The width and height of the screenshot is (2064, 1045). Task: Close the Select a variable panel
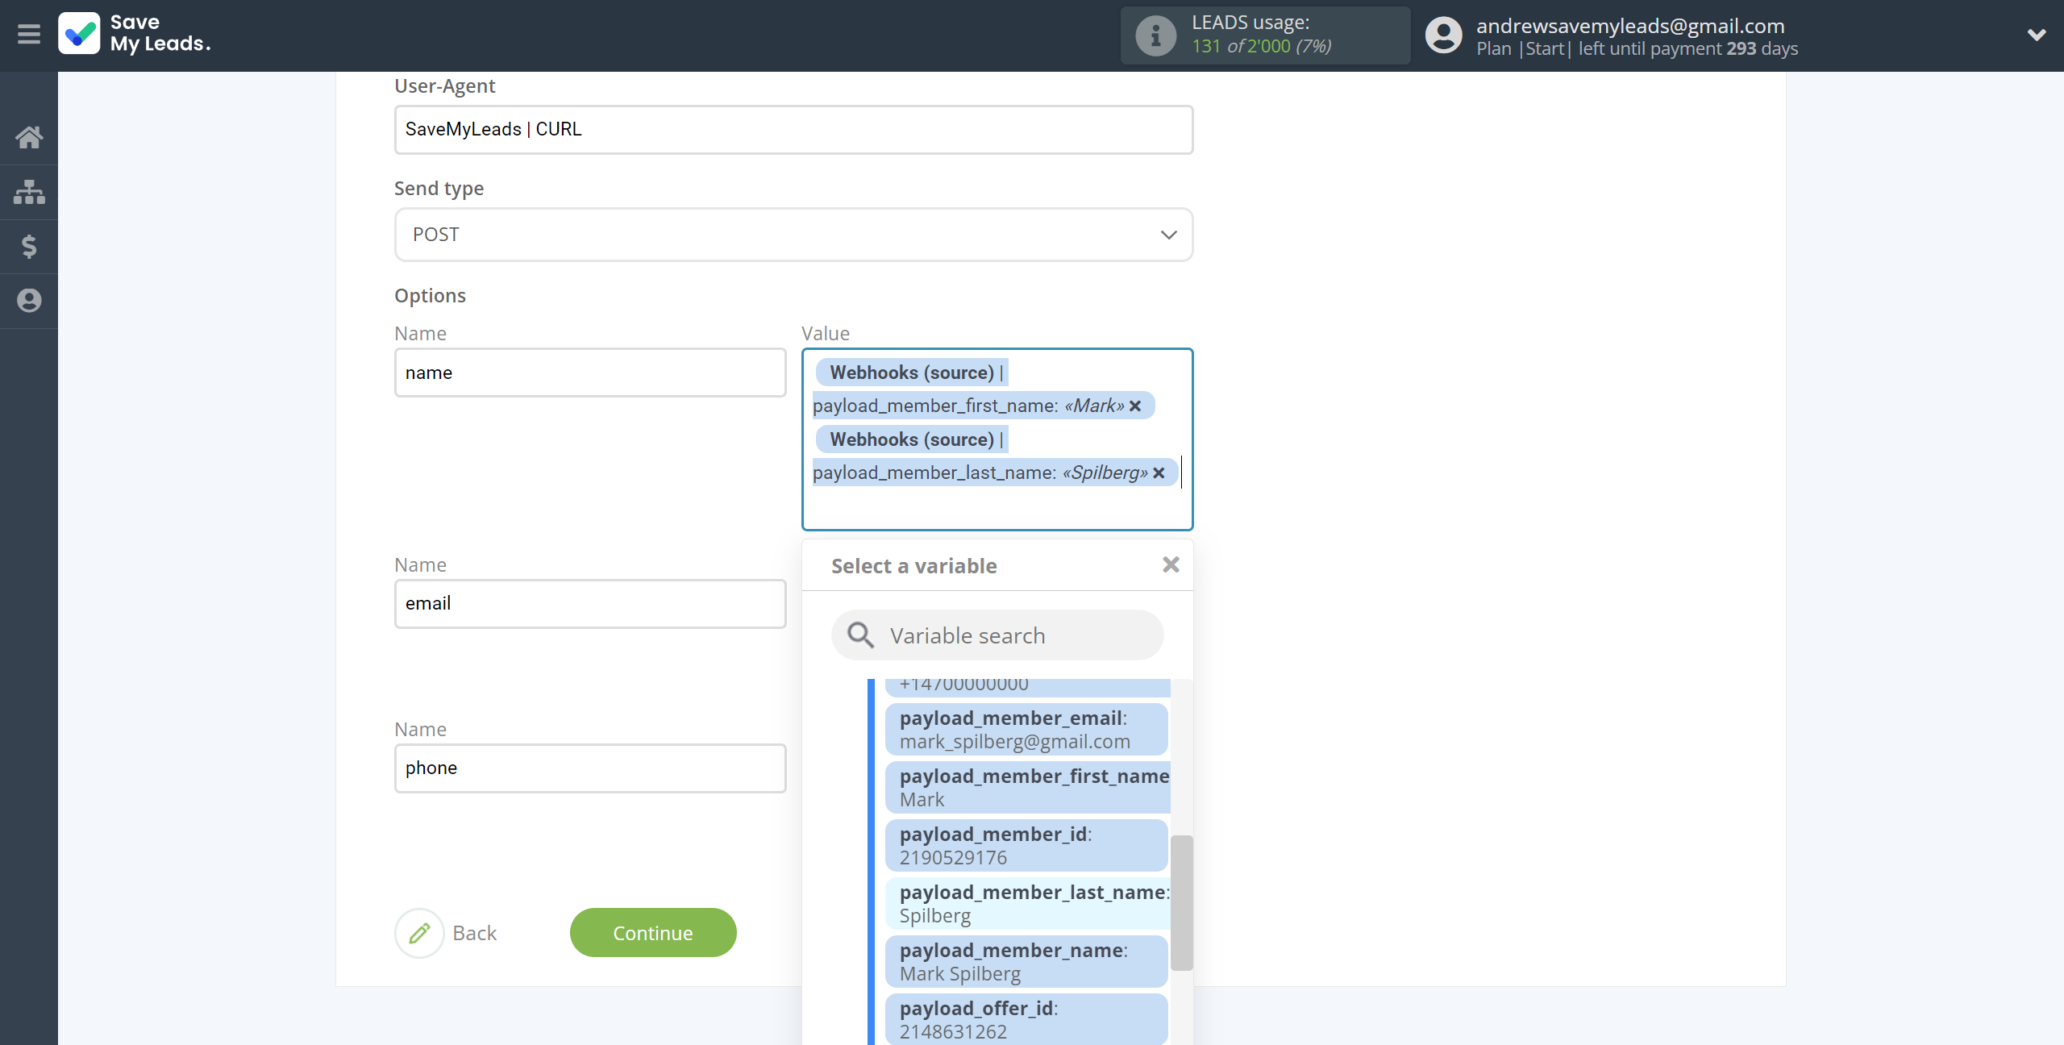click(x=1171, y=565)
